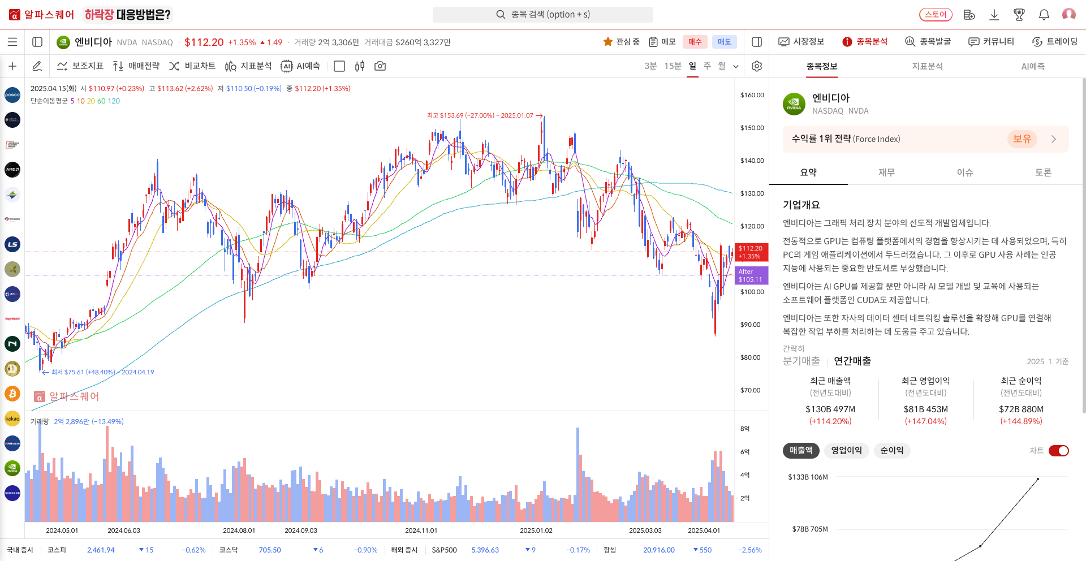Select AMD in watchlist sidebar
Viewport: 1086px width, 561px height.
(12, 170)
